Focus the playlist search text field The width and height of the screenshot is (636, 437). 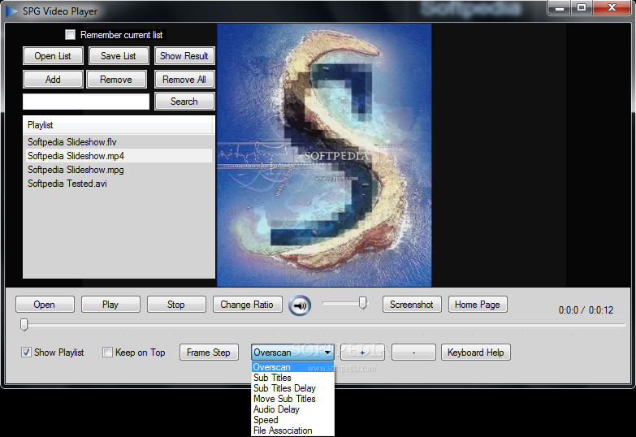(x=86, y=102)
